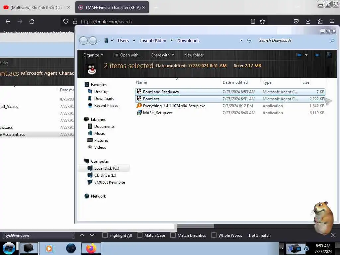
Task: Click the Firefox back arrow button
Action: (8, 22)
